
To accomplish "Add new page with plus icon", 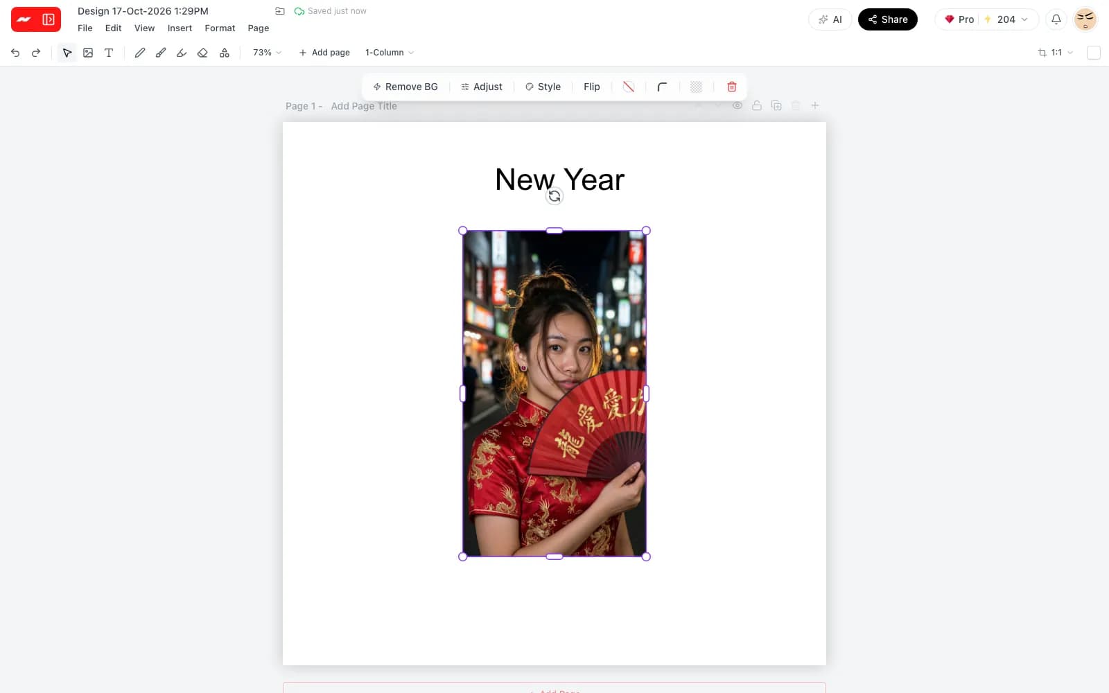I will click(x=815, y=106).
